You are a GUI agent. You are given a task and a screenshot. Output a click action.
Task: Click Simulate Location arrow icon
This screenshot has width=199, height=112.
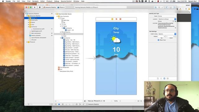point(84,104)
